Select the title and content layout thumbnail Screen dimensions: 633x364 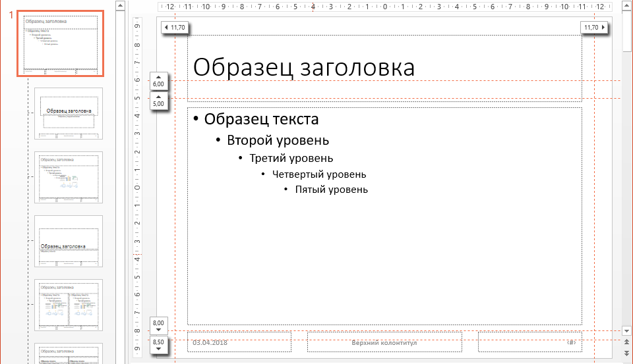(x=69, y=177)
